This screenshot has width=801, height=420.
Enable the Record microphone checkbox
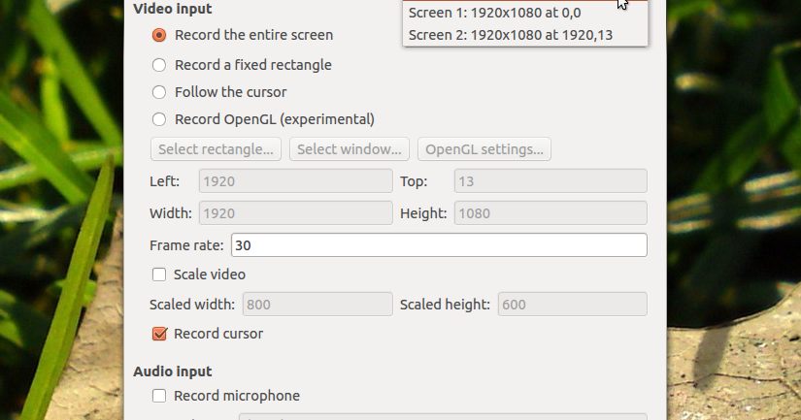[x=160, y=396]
